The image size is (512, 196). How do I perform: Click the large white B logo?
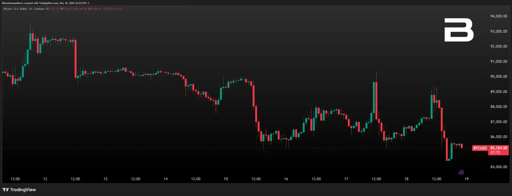459,30
